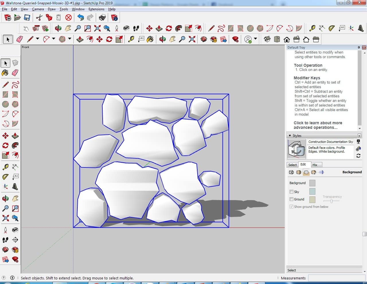
Task: Click the Background color swatch
Action: pyautogui.click(x=312, y=183)
